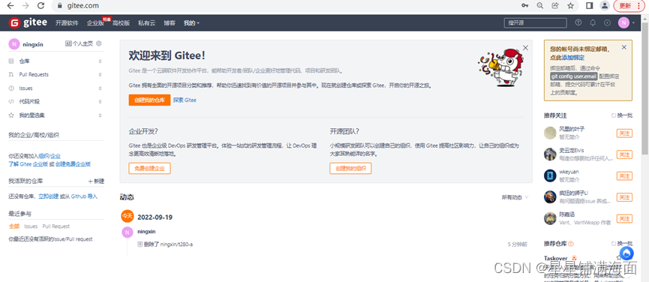
Task: Follow 风里的叶子 with 关注 button
Action: click(x=624, y=133)
